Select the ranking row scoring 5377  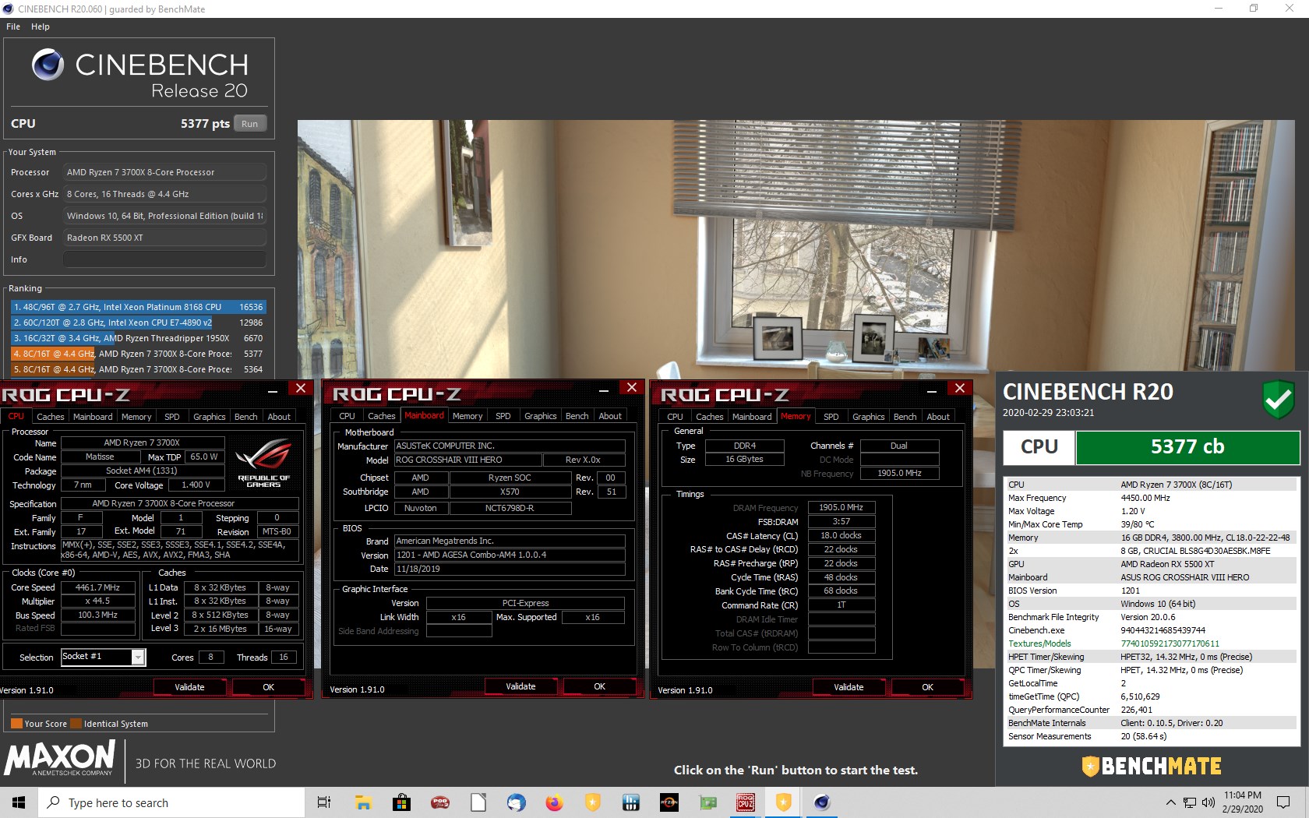tap(138, 354)
